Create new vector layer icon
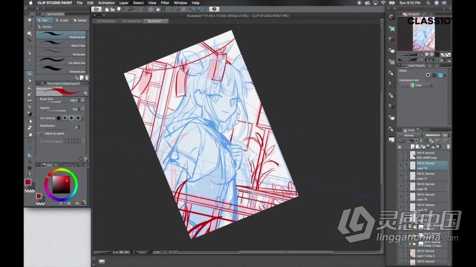The height and width of the screenshot is (267, 476). [418, 147]
